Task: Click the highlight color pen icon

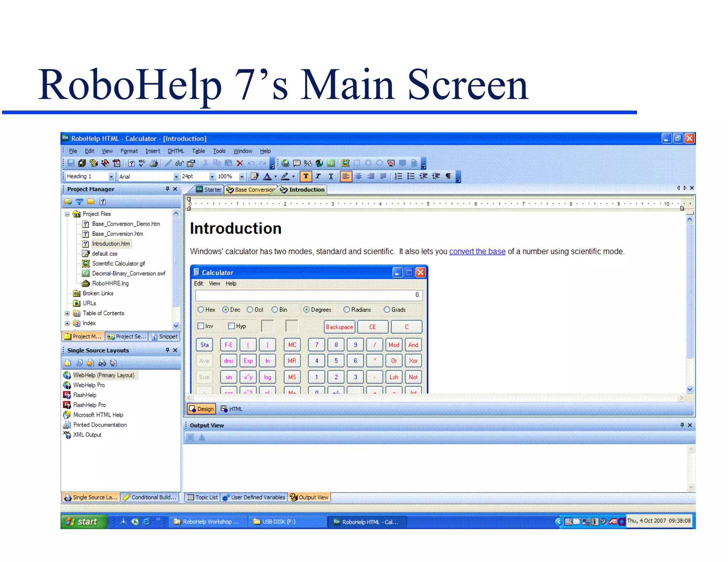Action: click(x=285, y=176)
